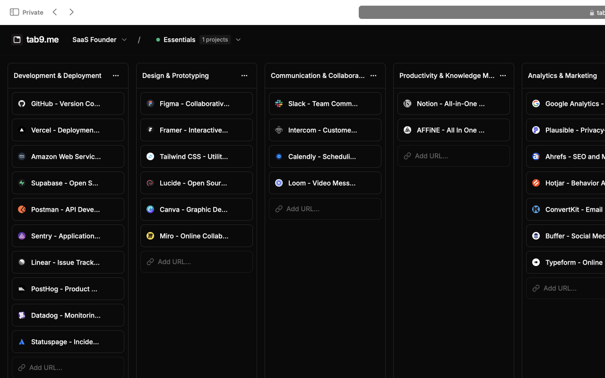Click the GitHub favicon icon
This screenshot has width=605, height=378.
[x=22, y=103]
